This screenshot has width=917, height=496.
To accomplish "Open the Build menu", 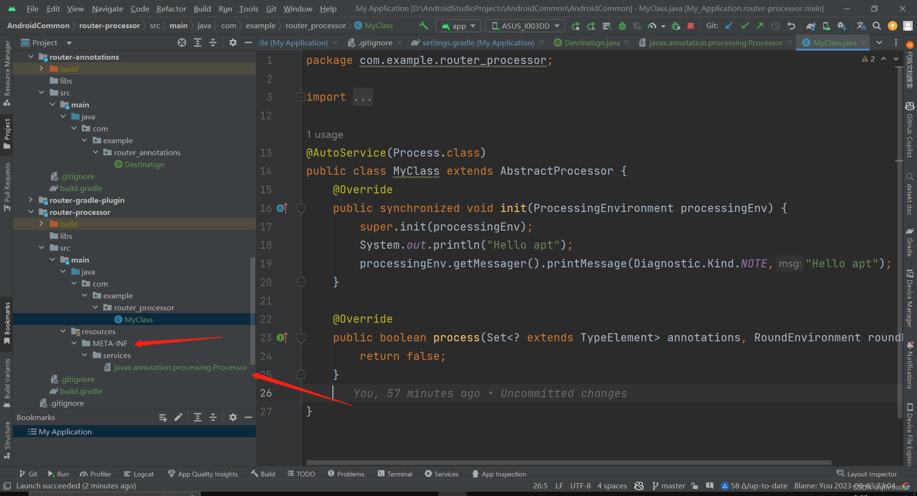I will [x=202, y=9].
